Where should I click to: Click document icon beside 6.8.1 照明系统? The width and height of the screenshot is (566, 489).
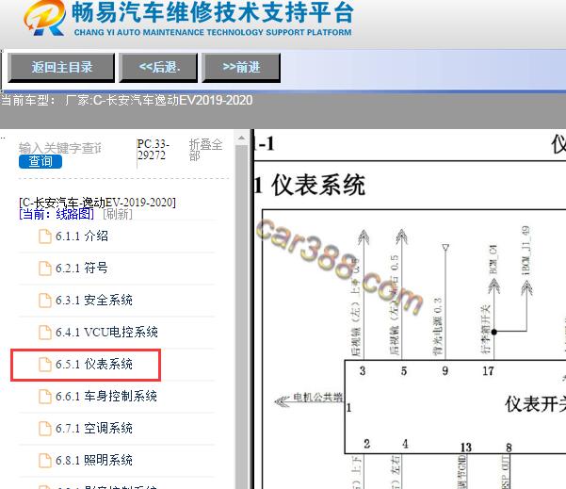(45, 460)
